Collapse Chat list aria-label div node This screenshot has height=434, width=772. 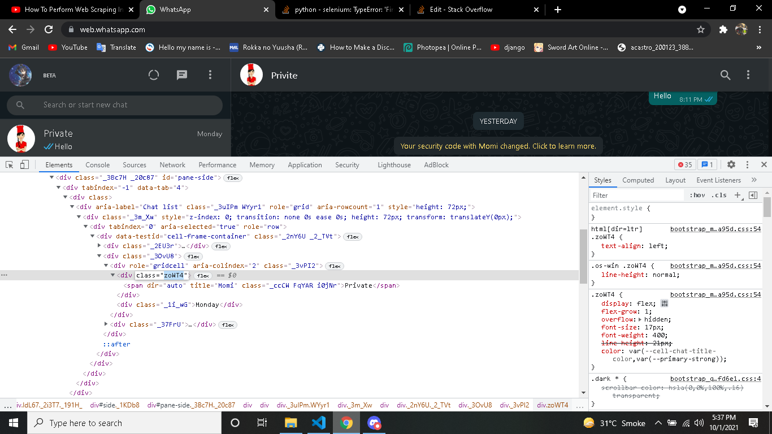click(72, 207)
